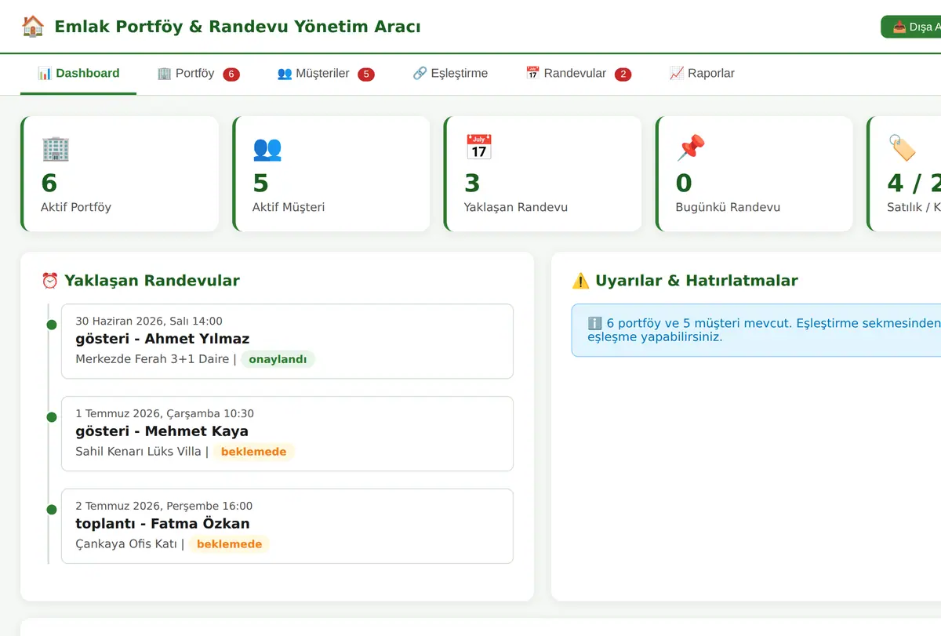
Task: Click the Yaklaşan Randevular section heading
Action: pos(152,281)
